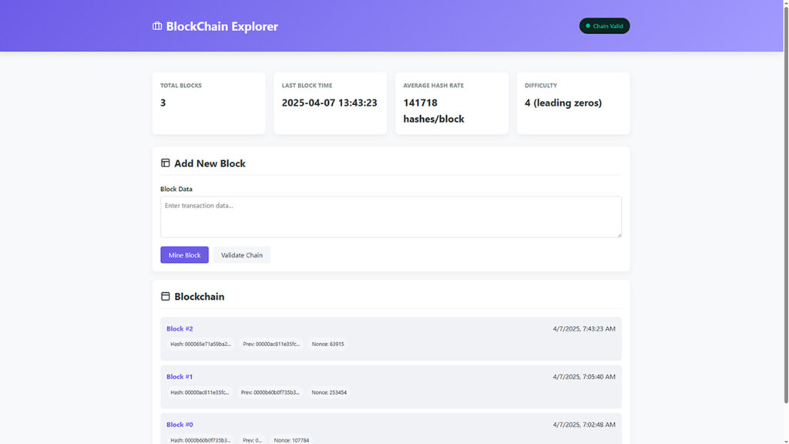Click Block #1 Prev chip 0000b60b0f735b3
This screenshot has width=789, height=444.
[x=270, y=392]
